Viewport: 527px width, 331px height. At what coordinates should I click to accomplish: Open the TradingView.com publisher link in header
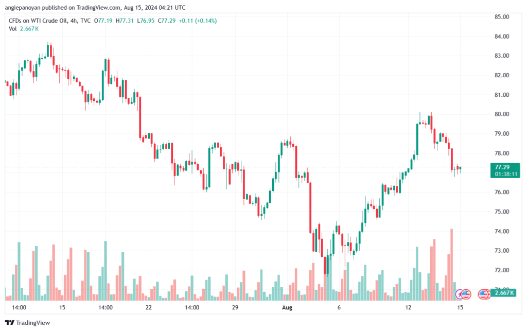point(98,7)
